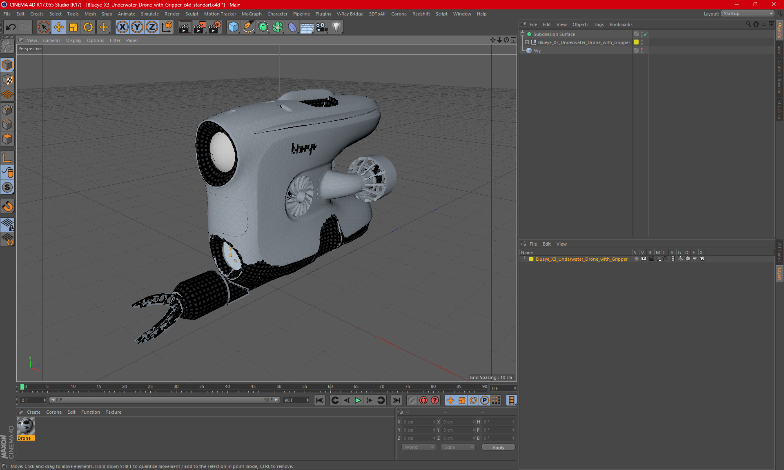The height and width of the screenshot is (470, 784).
Task: Click end frame 90 F stepper
Action: point(307,400)
